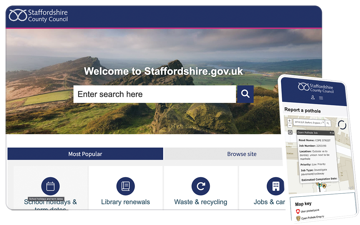Click the magnifier search button in hero
This screenshot has width=360, height=225.
(x=245, y=94)
